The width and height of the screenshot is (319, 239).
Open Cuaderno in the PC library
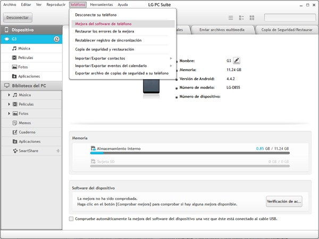pos(27,132)
